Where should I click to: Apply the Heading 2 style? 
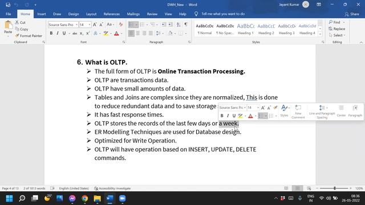coord(266,29)
